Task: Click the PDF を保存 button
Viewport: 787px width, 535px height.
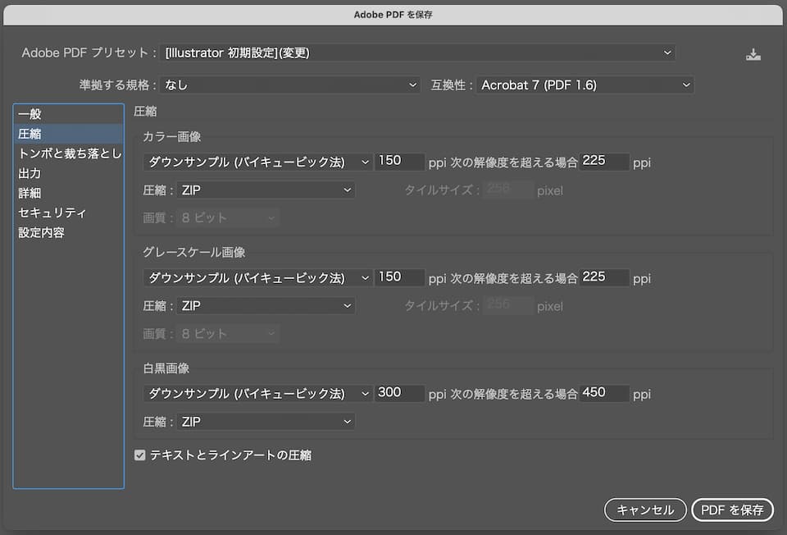Action: 732,510
